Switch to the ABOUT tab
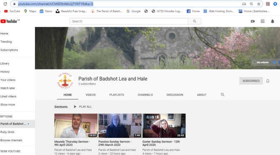Screen dimensions: 280x155 tap(202, 95)
